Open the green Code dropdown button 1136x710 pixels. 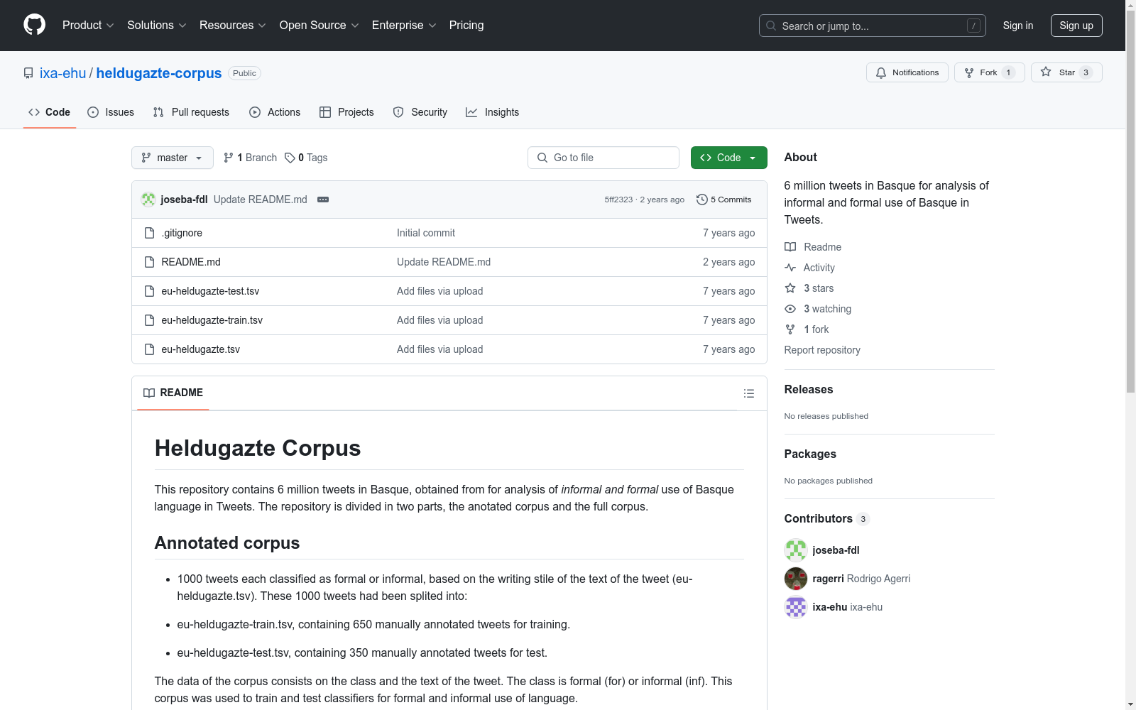coord(728,158)
